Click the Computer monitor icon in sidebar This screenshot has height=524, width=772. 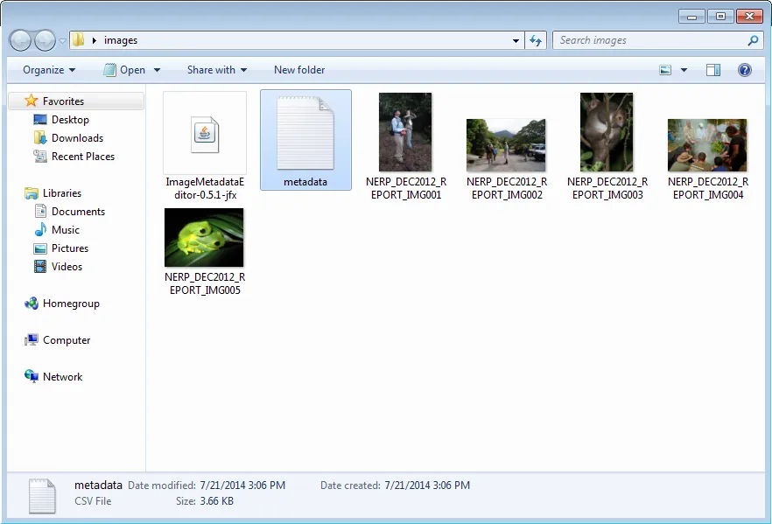31,340
